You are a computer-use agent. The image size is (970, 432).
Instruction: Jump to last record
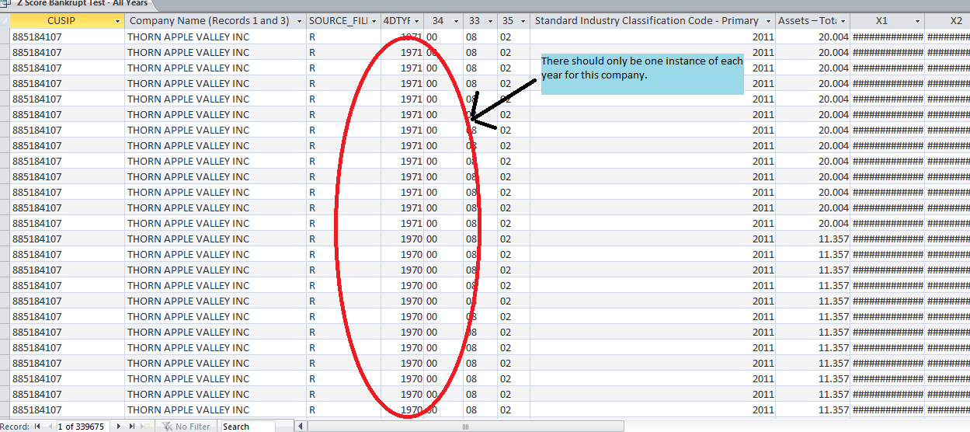[131, 427]
